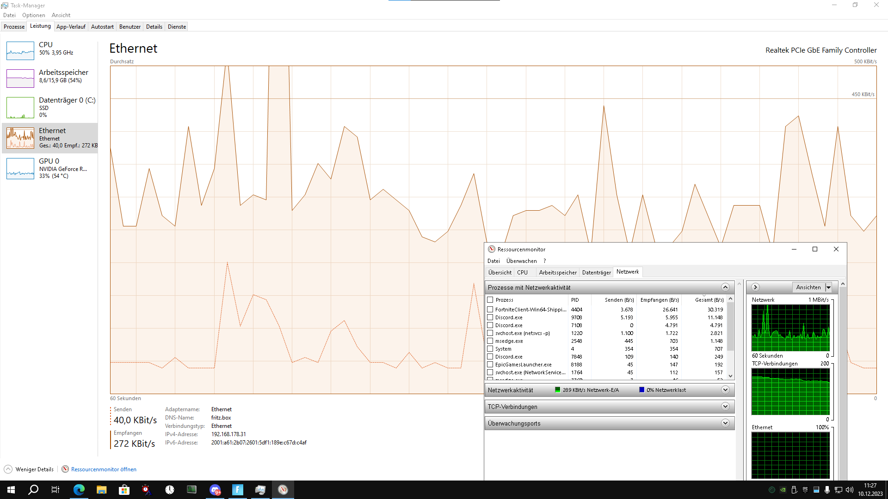Image resolution: width=888 pixels, height=499 pixels.
Task: Check the FortniteClient-Win64-Shipping checkbox
Action: tap(491, 310)
